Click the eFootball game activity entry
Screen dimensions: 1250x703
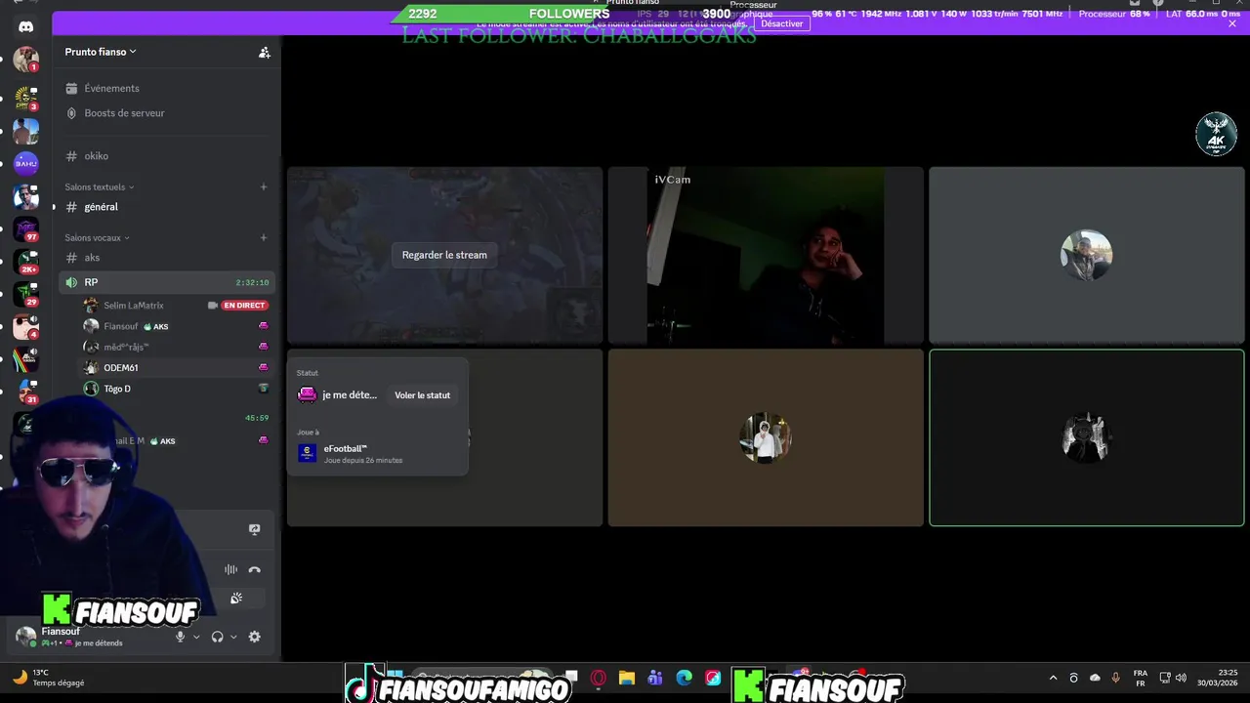tap(377, 453)
